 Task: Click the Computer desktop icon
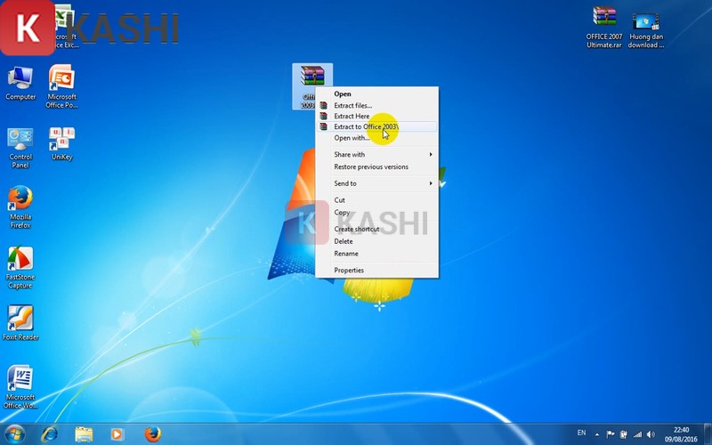point(20,80)
